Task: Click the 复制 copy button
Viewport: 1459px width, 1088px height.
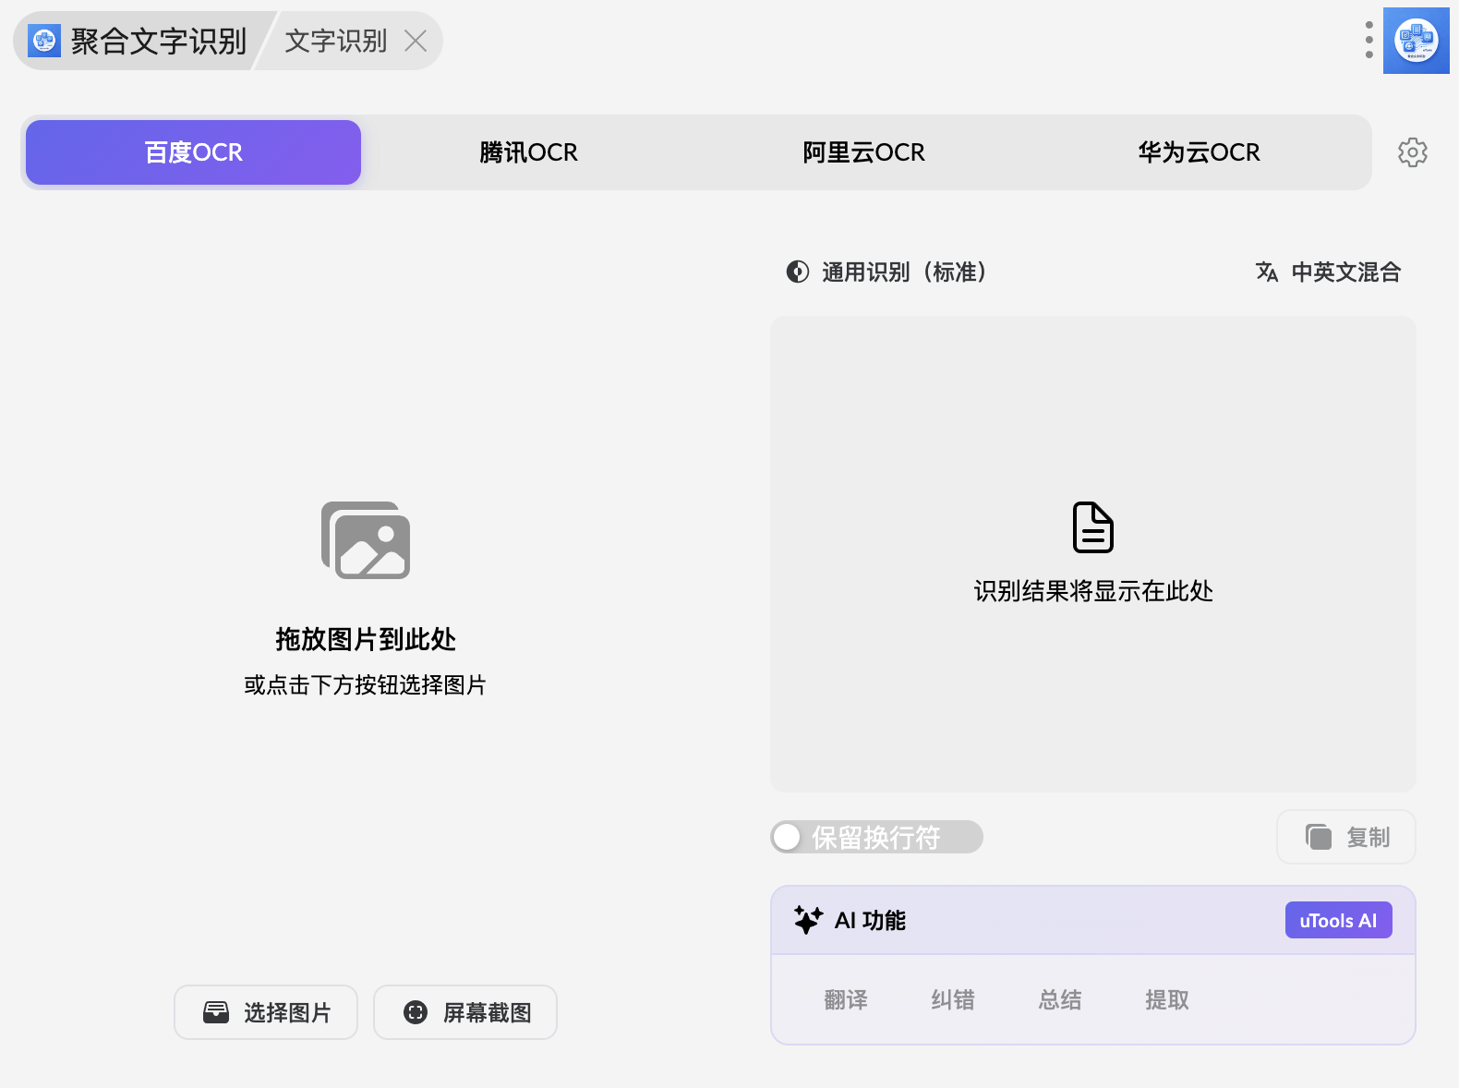Action: click(x=1346, y=837)
